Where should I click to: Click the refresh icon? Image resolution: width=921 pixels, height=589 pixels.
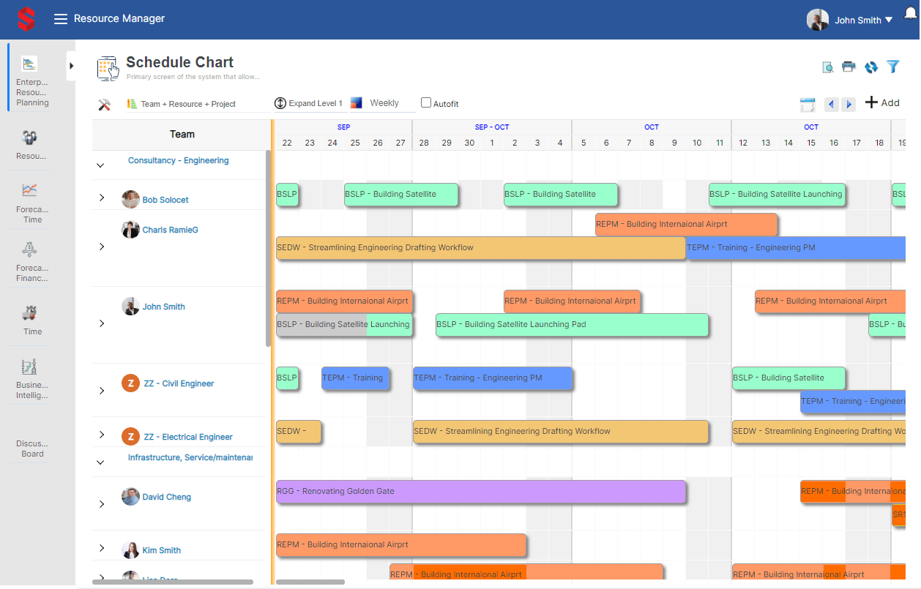point(871,67)
